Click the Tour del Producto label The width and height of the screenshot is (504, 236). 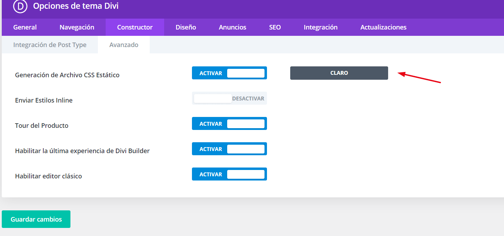click(42, 126)
